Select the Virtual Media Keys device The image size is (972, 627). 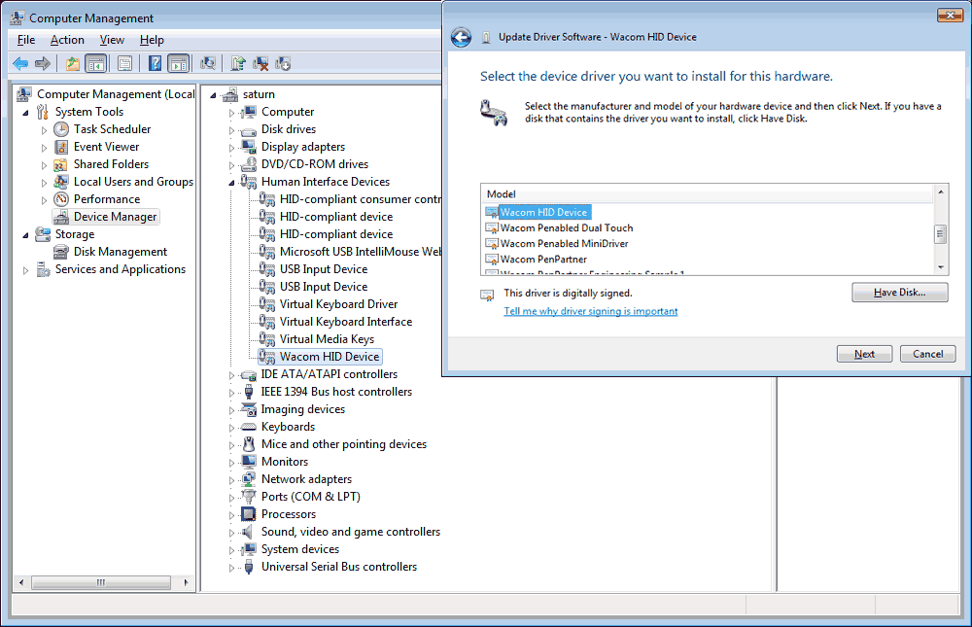click(x=327, y=339)
